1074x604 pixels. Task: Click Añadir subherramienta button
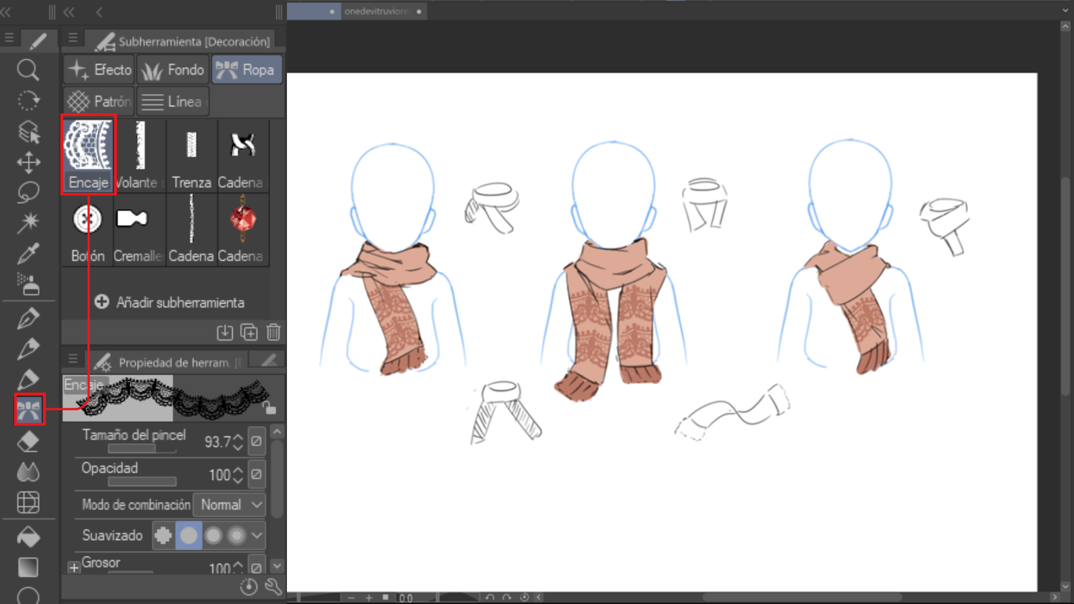click(170, 303)
